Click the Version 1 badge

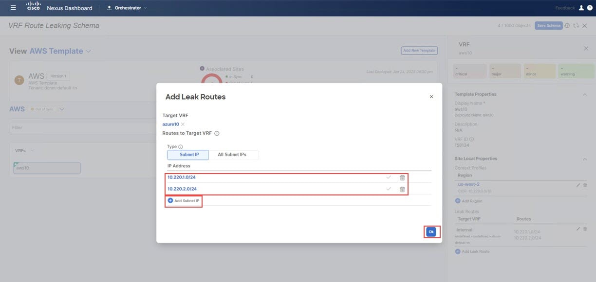58,76
